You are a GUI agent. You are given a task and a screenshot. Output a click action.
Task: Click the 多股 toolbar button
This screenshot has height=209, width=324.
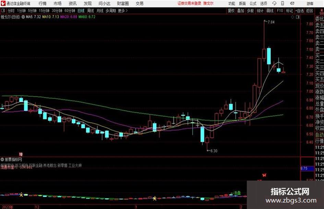[250, 11]
